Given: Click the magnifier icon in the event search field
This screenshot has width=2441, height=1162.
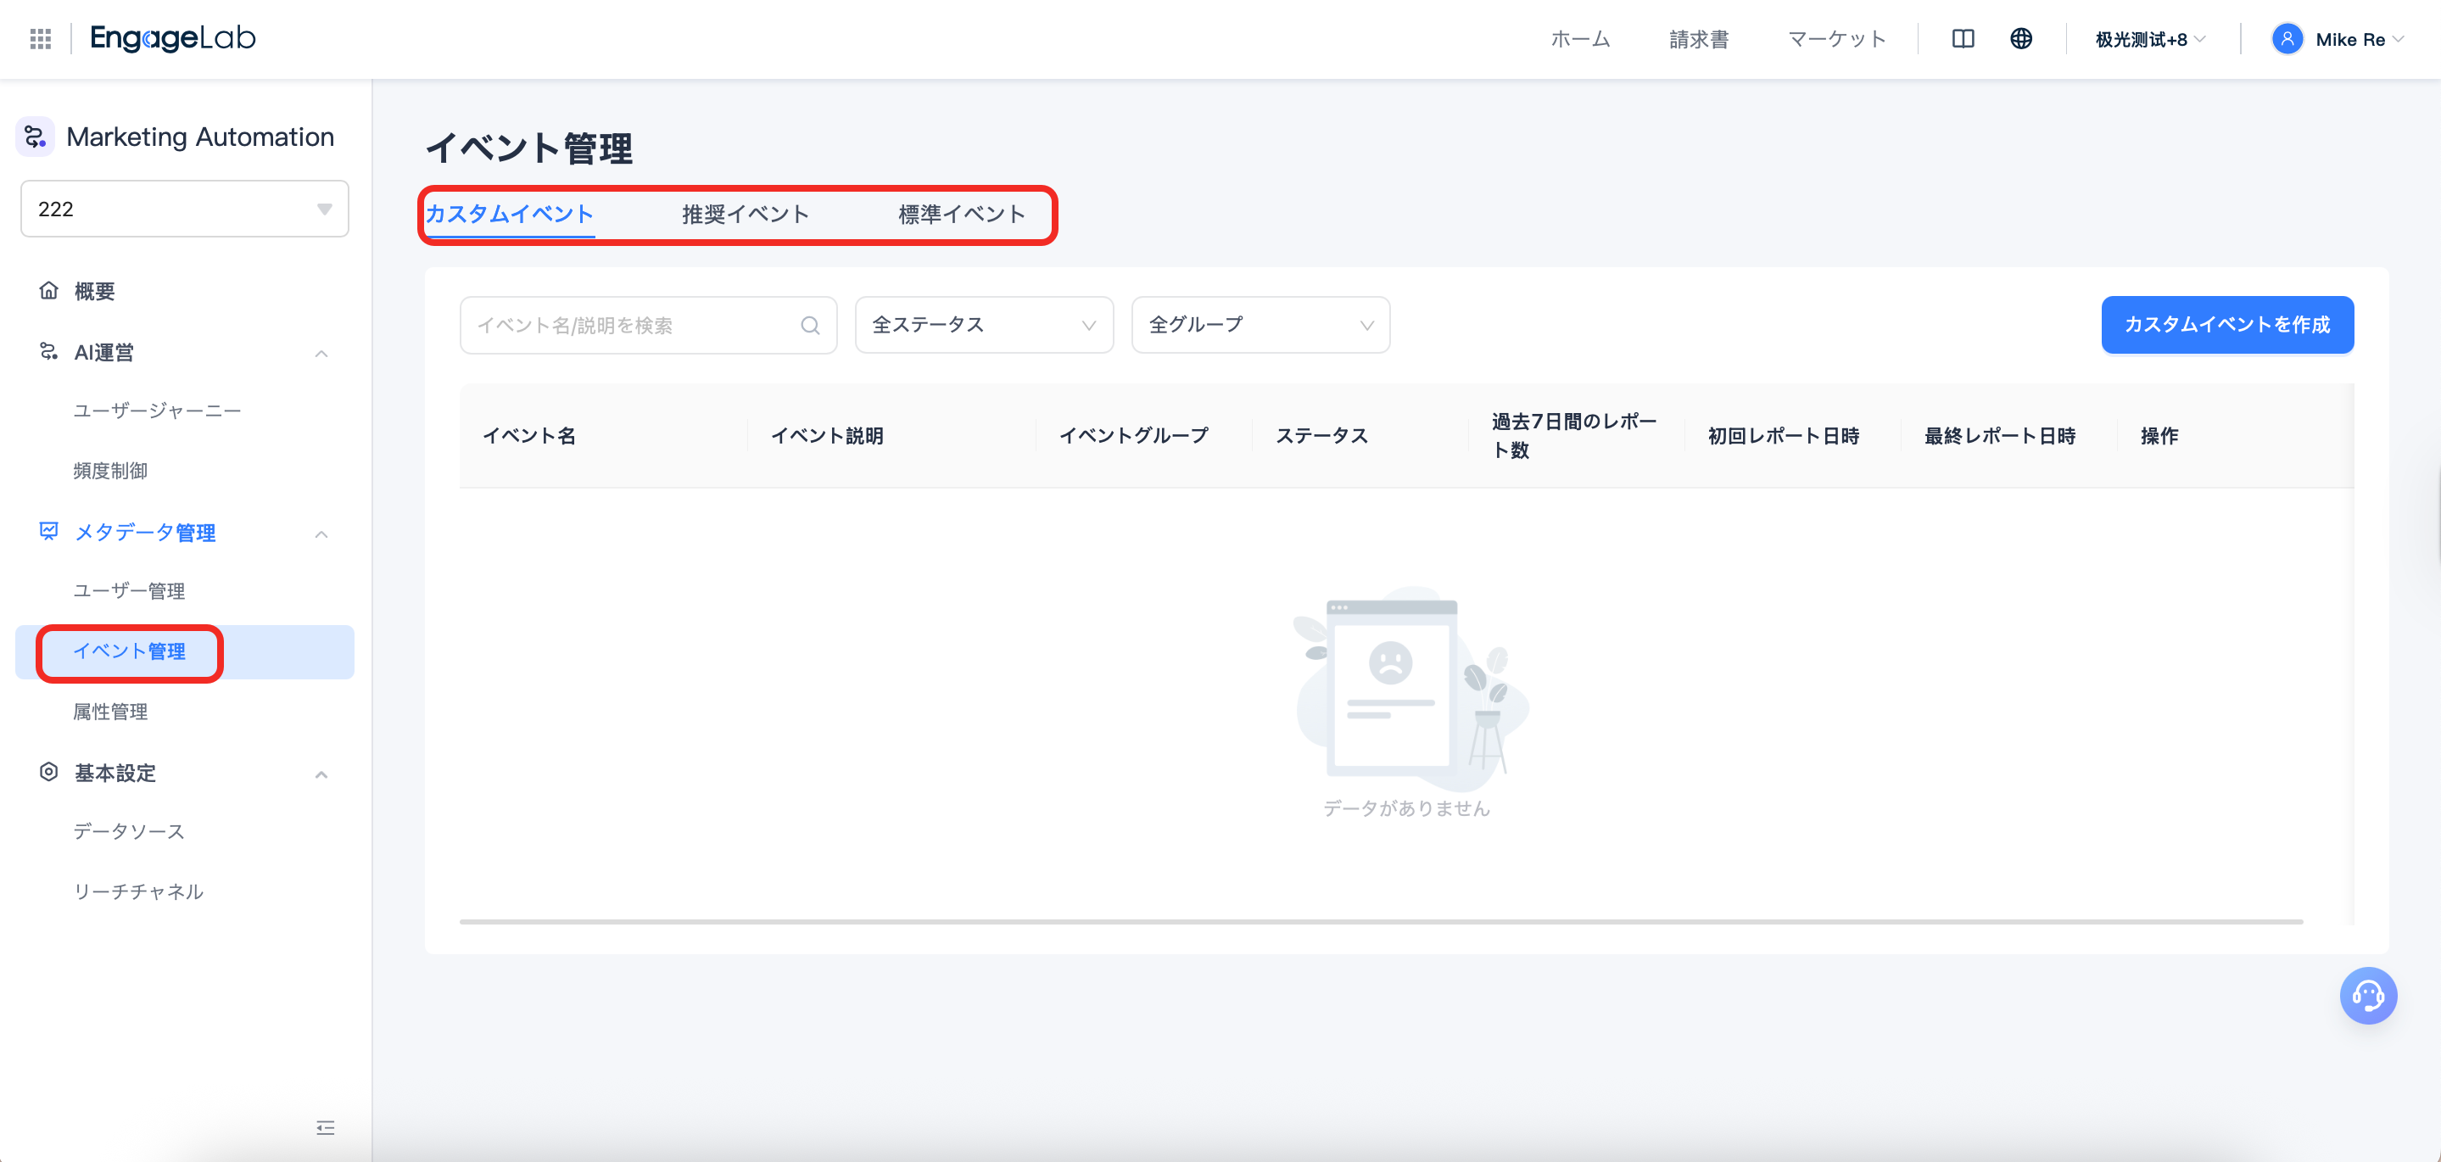Looking at the screenshot, I should point(810,325).
